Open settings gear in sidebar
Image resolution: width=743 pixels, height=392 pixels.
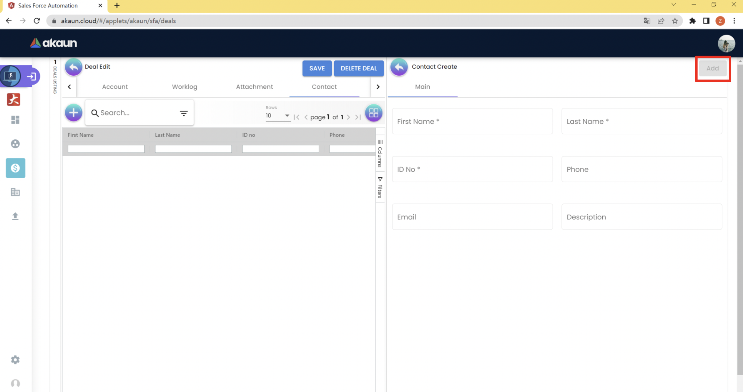point(15,360)
